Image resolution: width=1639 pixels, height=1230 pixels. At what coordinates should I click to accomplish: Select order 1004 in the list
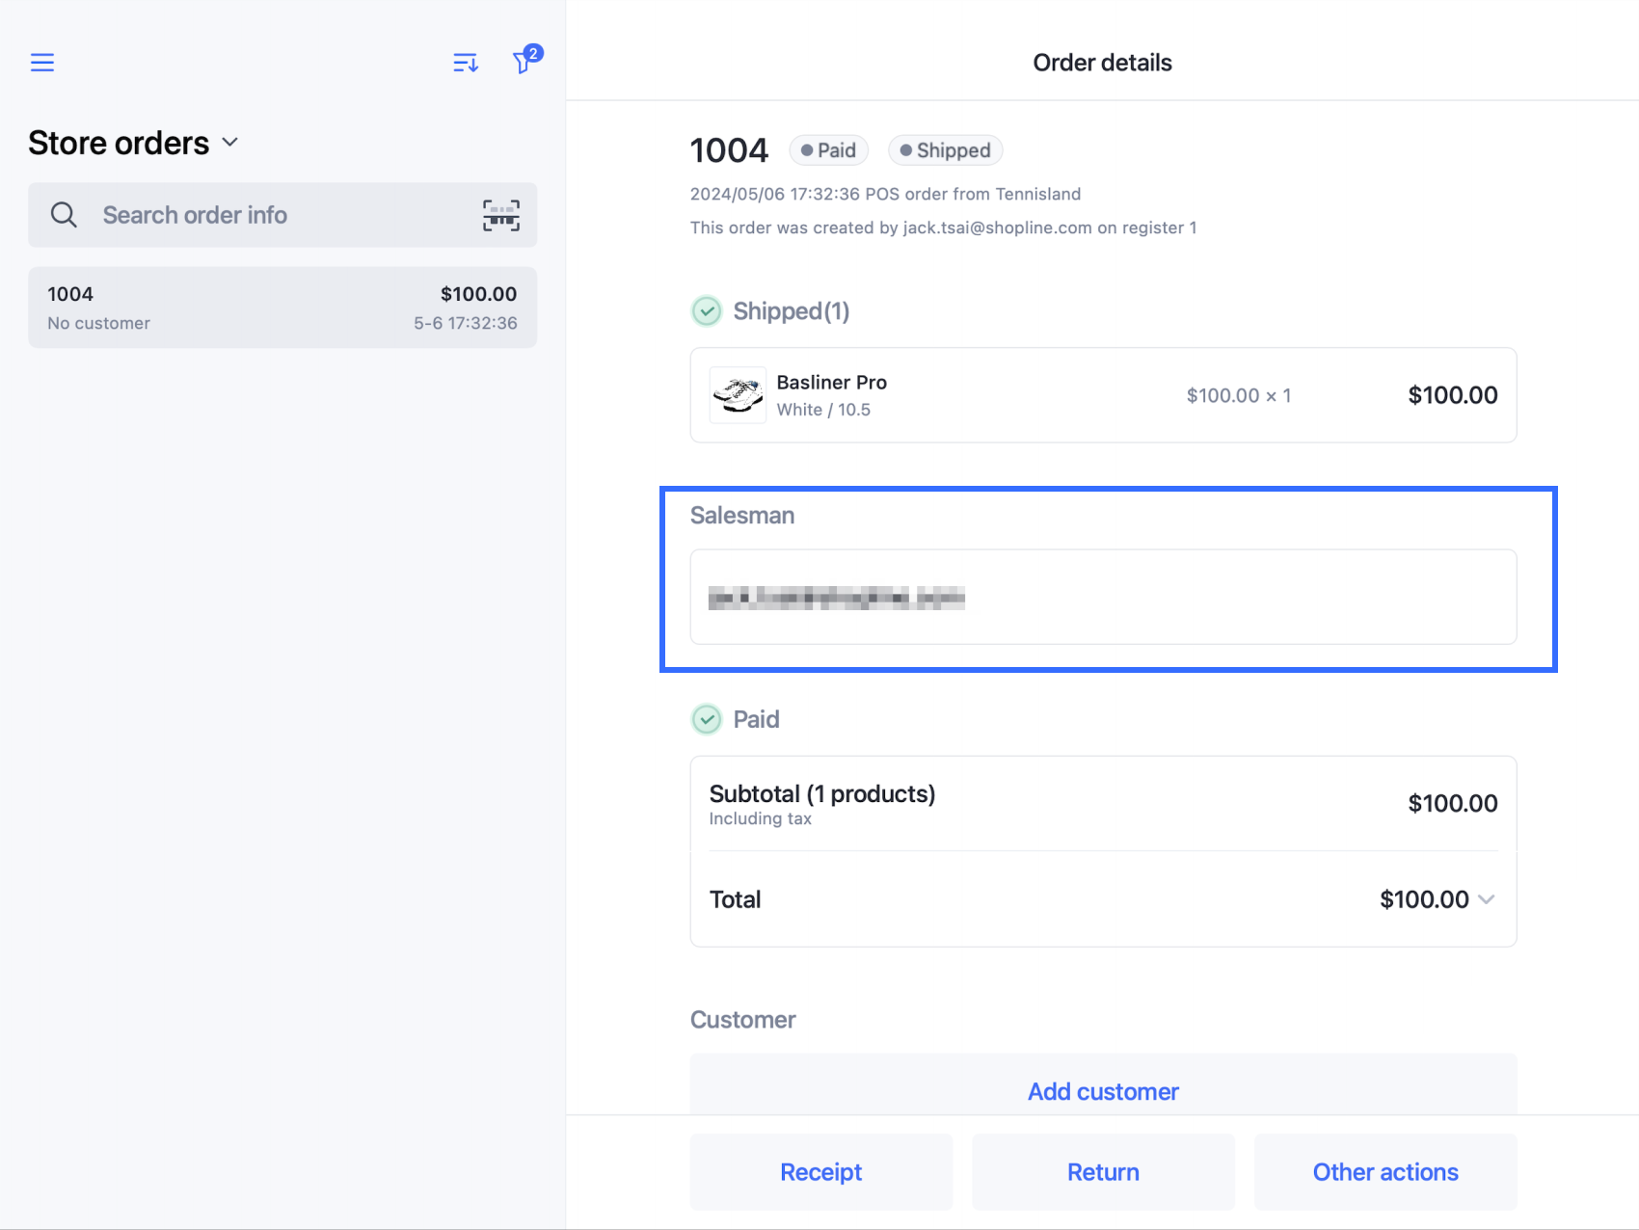coord(282,307)
